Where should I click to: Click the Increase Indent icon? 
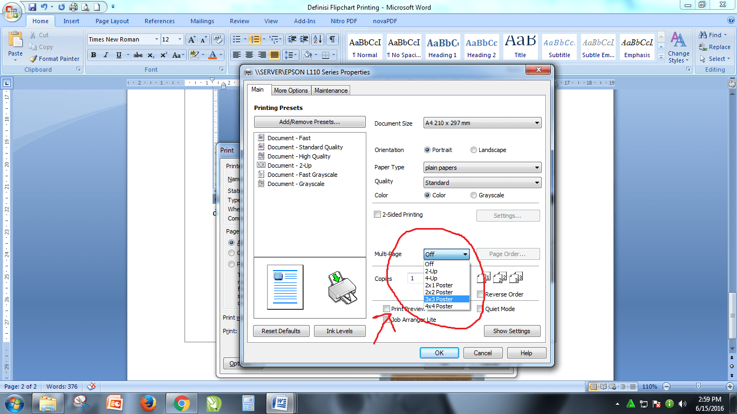[x=304, y=39]
